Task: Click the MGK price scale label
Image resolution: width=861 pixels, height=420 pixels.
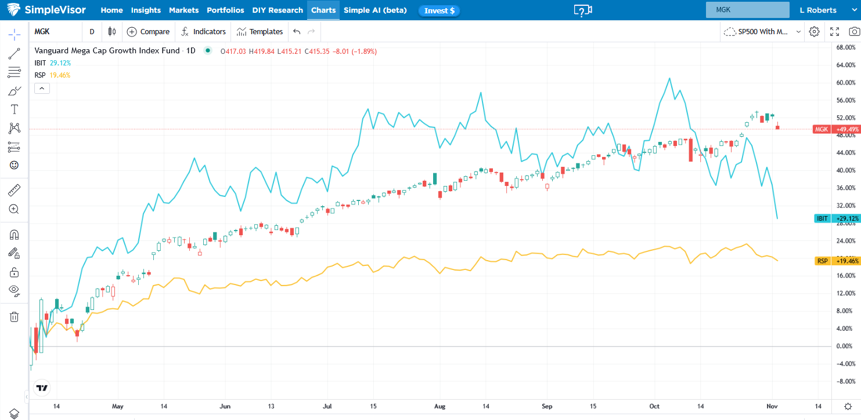Action: [x=821, y=129]
